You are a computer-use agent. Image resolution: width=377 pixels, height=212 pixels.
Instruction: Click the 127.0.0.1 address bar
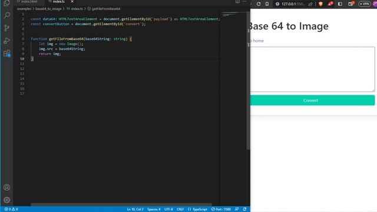coord(293,4)
